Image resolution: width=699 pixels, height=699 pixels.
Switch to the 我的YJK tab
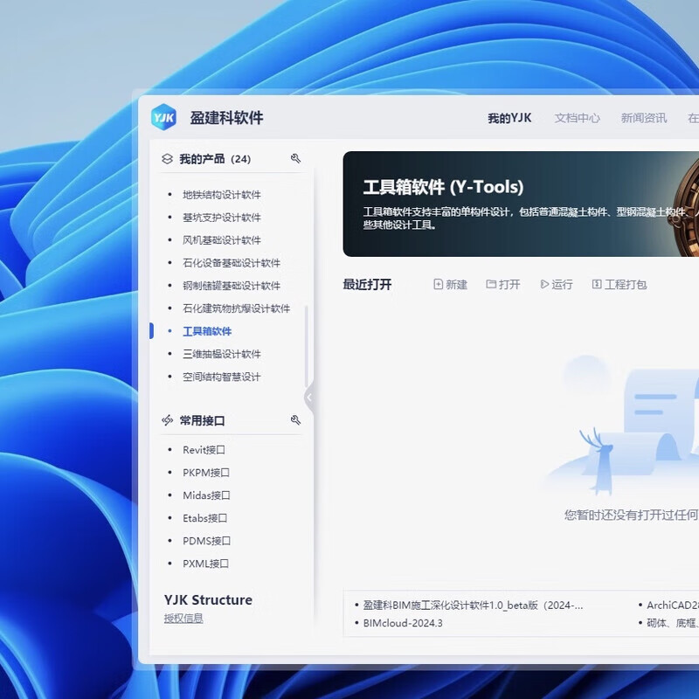[509, 118]
